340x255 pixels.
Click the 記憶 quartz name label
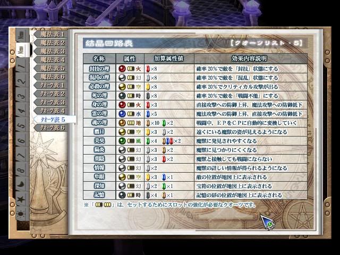point(99,195)
